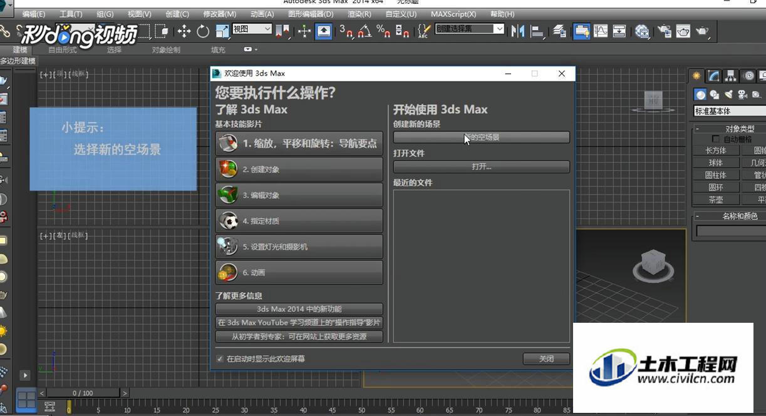Toggle Angle Snap icon
The width and height of the screenshot is (766, 416).
(x=365, y=31)
